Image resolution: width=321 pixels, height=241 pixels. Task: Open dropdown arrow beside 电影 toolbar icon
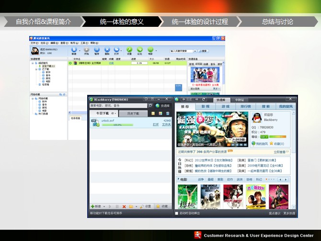[x=156, y=51]
